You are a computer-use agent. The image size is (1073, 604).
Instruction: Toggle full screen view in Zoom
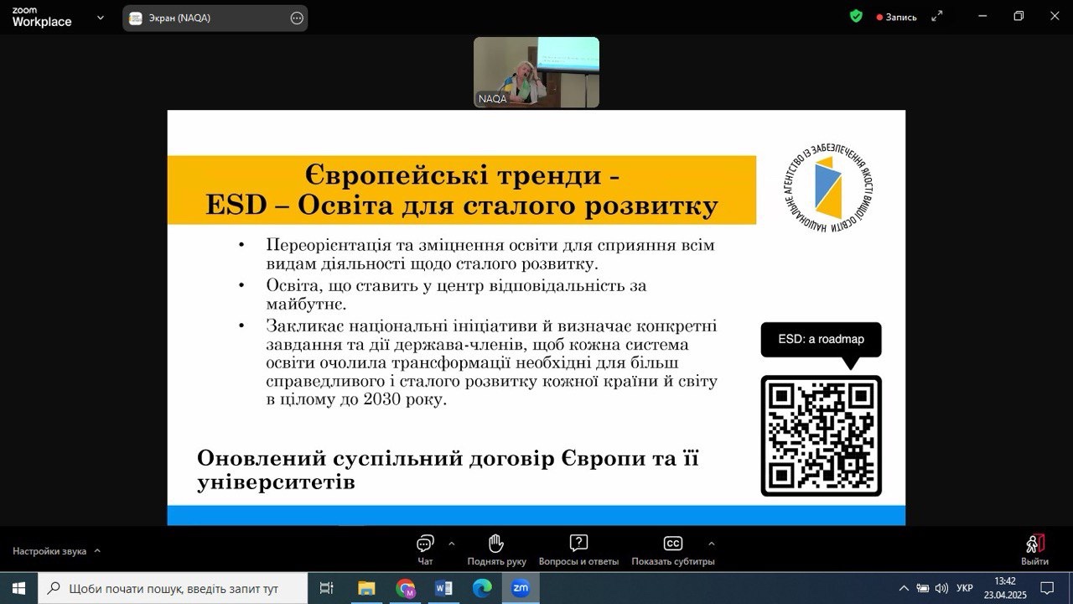tap(937, 16)
